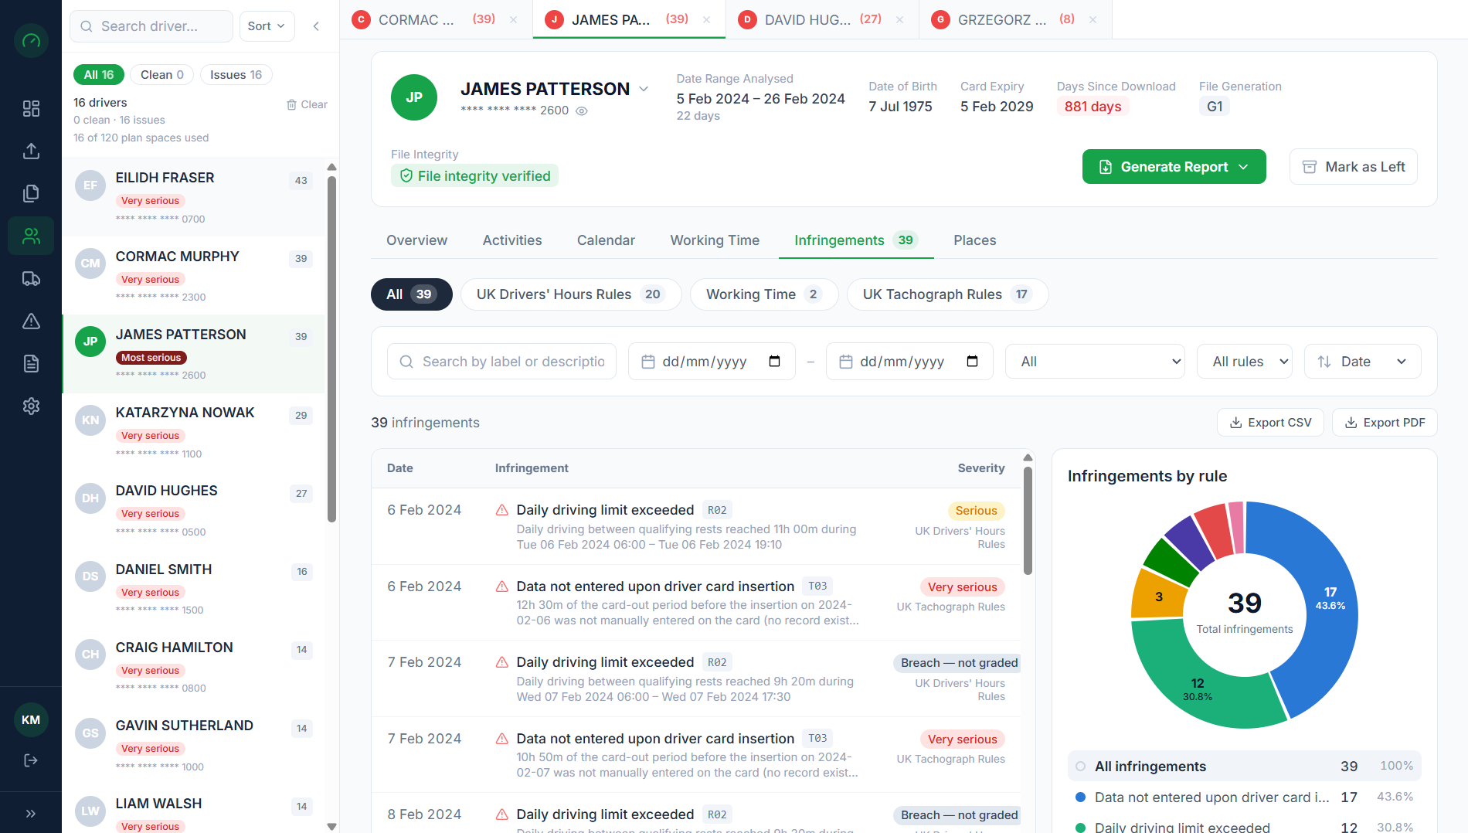Filter by Working Time 2 pill
This screenshot has width=1468, height=833.
pyautogui.click(x=764, y=294)
